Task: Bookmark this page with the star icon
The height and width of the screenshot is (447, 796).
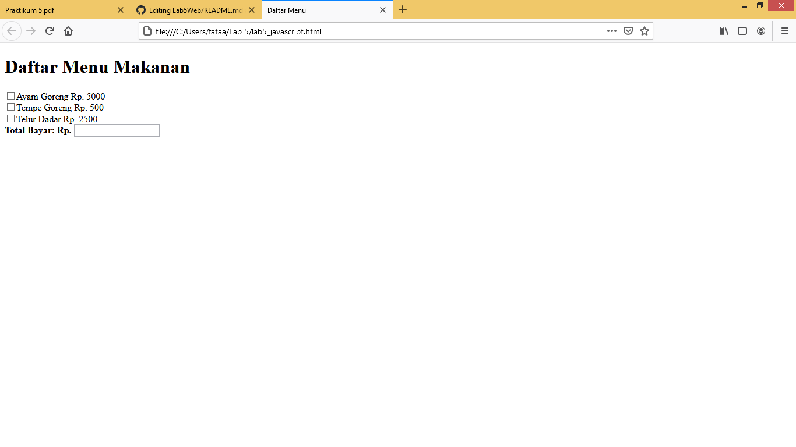Action: click(644, 31)
